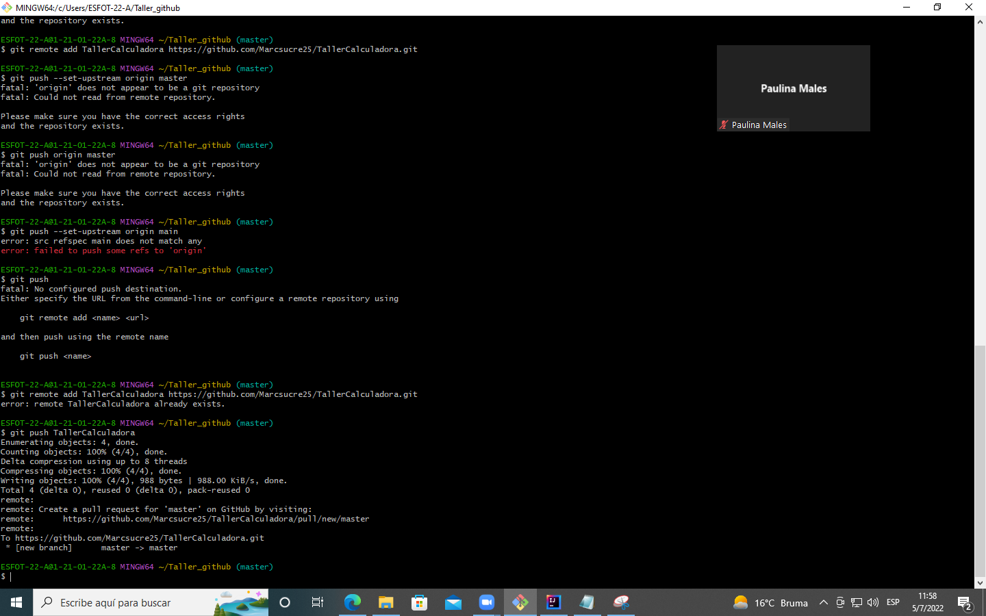Select the Paulina Males video thumbnail
Screen dimensions: 986x616
794,88
